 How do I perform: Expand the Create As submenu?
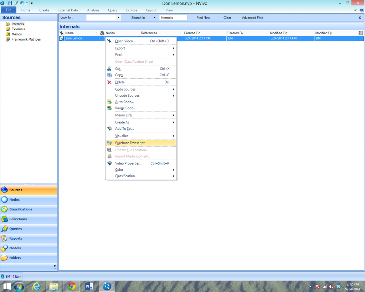pyautogui.click(x=141, y=123)
